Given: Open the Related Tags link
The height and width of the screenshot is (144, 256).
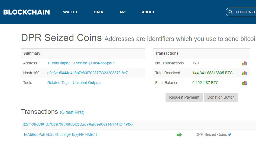Looking at the screenshot, I should click(x=58, y=83).
